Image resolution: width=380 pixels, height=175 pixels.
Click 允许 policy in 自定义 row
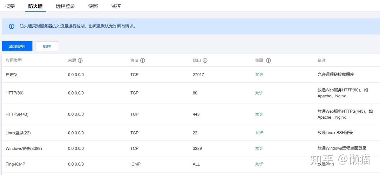click(259, 75)
